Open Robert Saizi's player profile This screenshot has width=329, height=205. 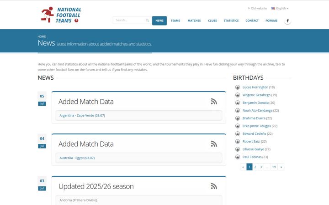(x=251, y=141)
